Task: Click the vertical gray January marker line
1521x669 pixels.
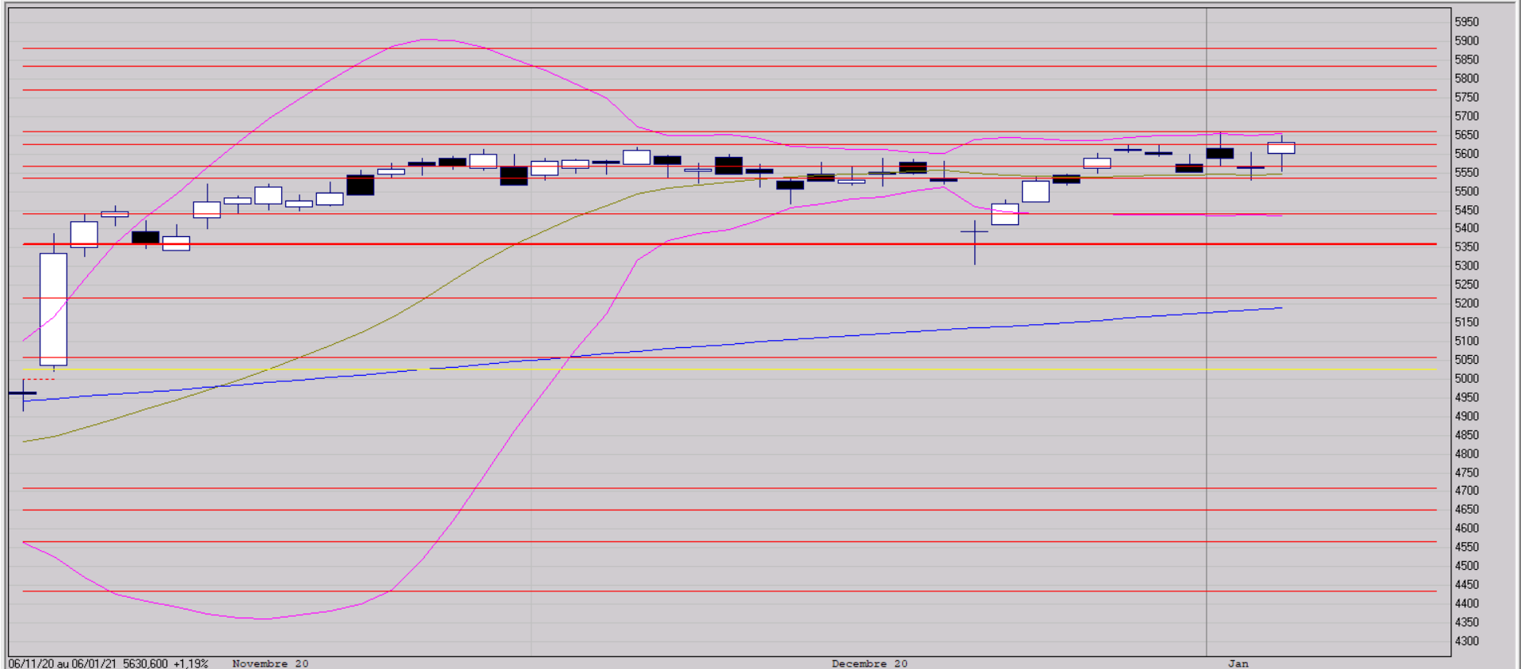Action: tap(1207, 331)
